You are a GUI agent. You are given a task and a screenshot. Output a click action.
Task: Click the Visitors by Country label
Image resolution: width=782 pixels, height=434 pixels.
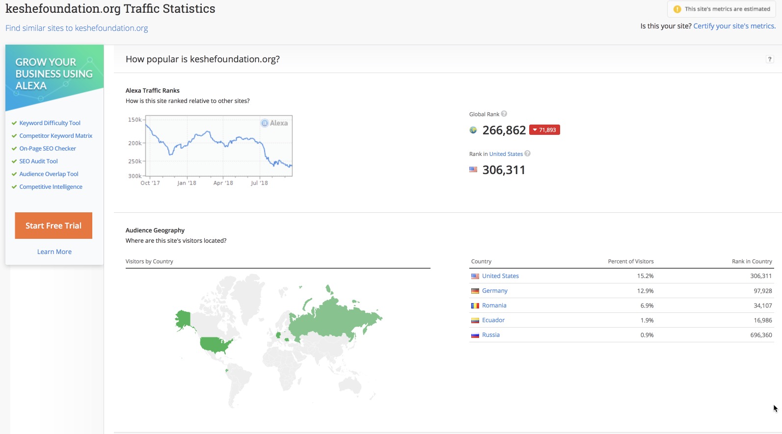point(149,261)
